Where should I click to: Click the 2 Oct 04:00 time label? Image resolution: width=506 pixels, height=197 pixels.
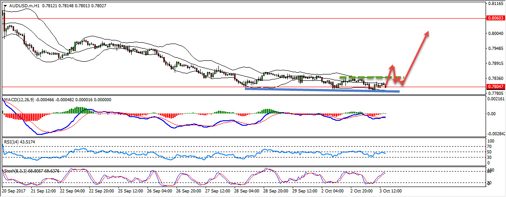pyautogui.click(x=333, y=192)
